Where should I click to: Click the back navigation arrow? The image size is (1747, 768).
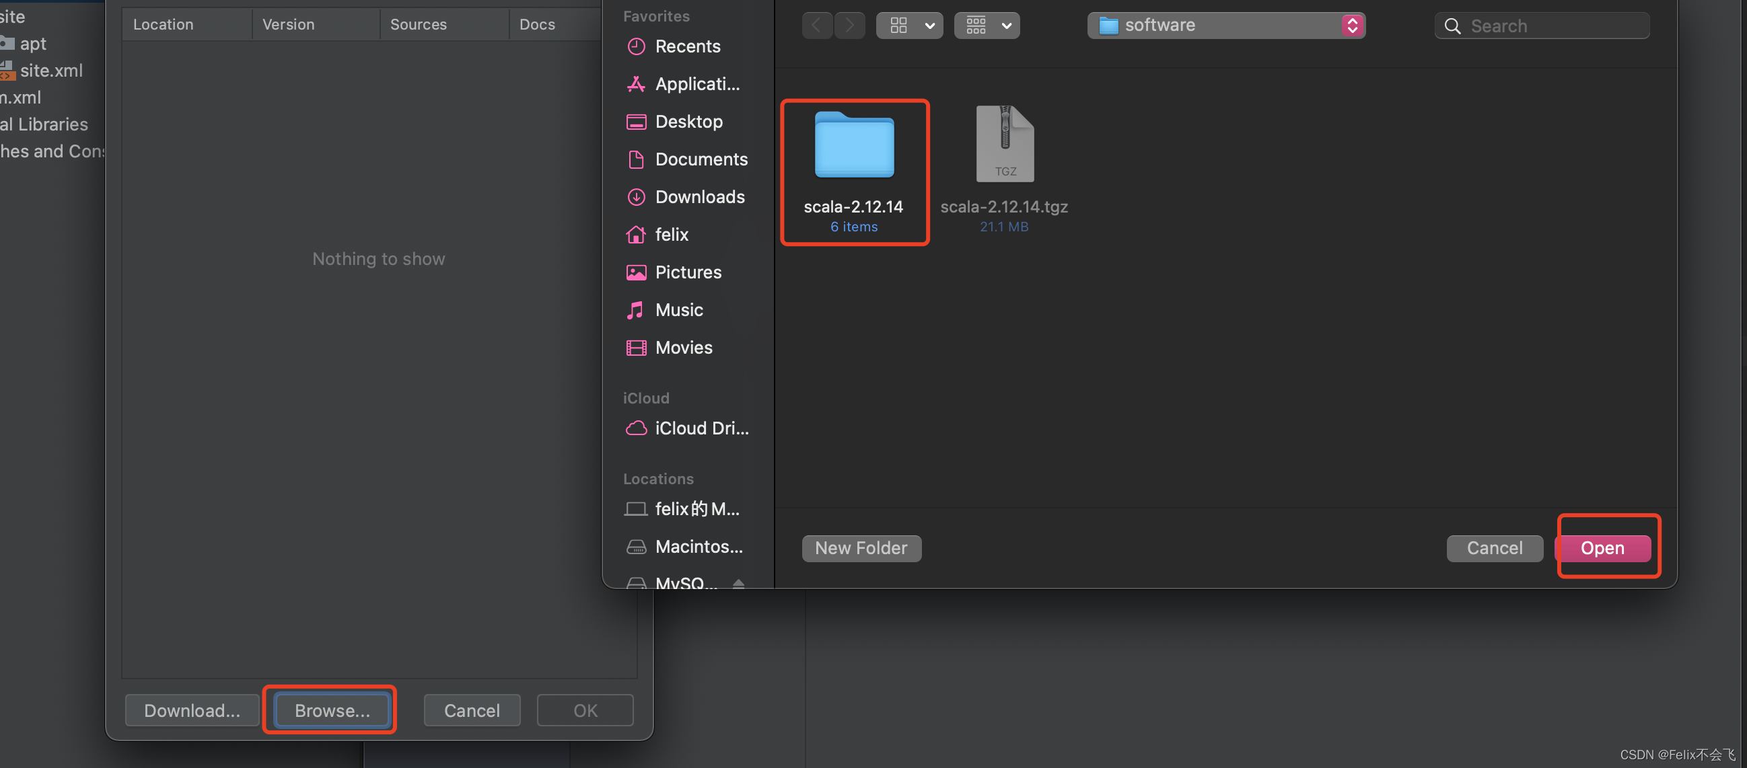(816, 26)
